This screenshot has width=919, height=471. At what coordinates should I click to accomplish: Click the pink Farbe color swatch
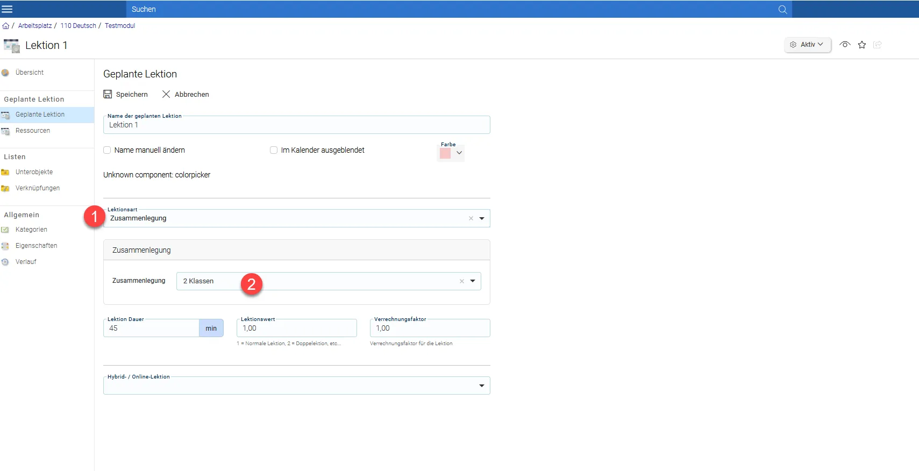[445, 153]
